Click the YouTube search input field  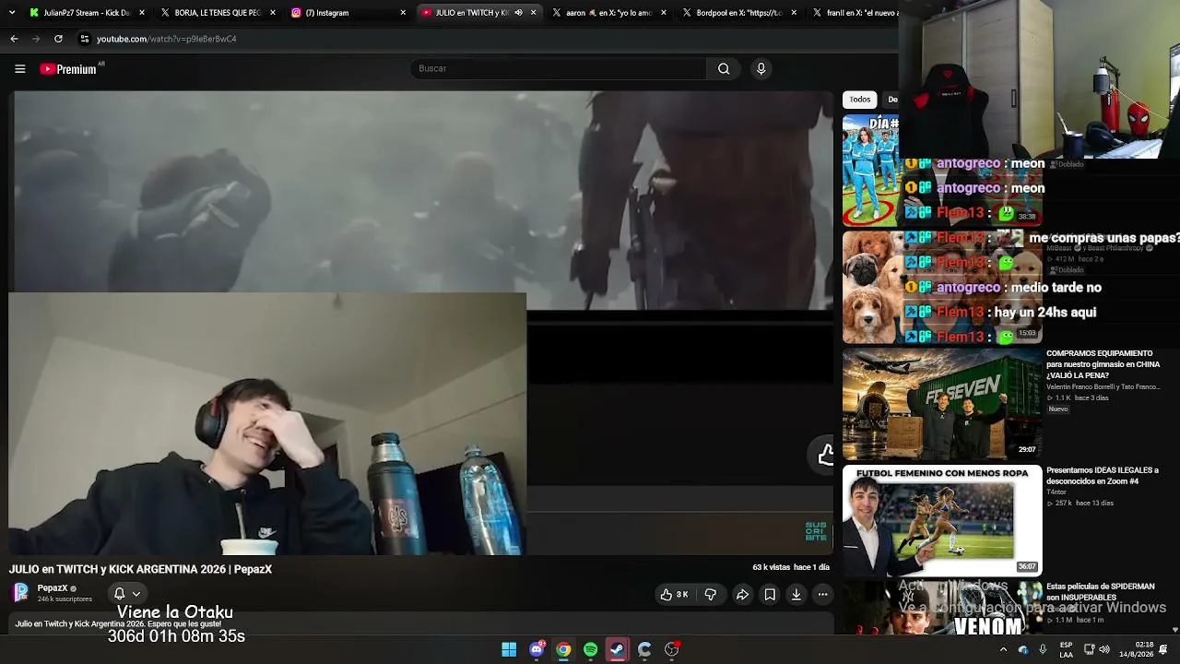(x=560, y=68)
